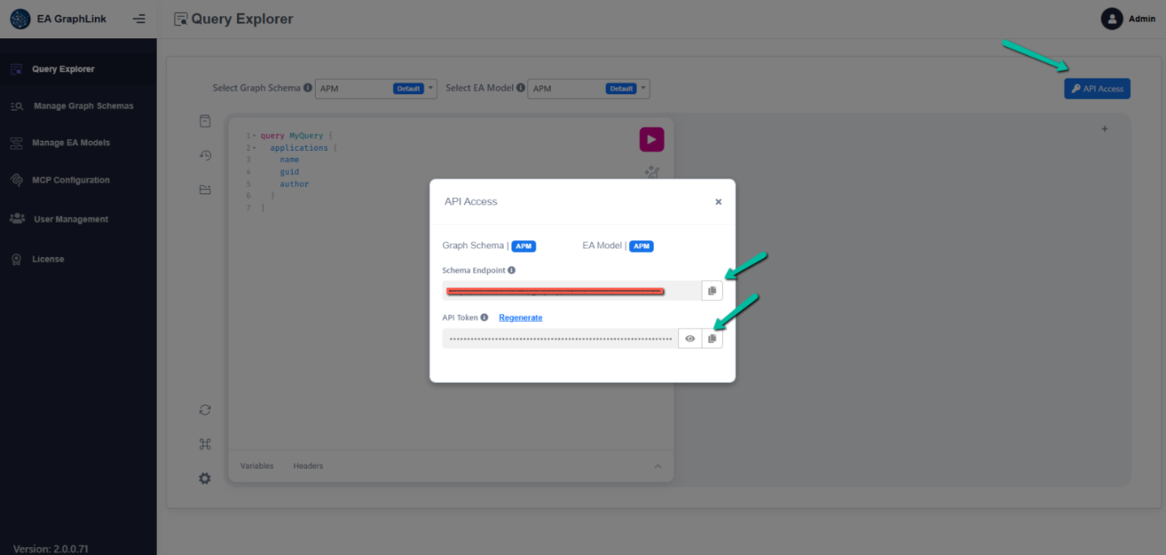
Task: Open editor settings with the gear icon
Action: tap(204, 478)
